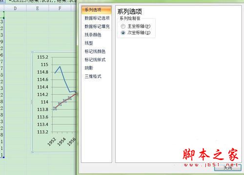Click the 系列绘制在 group label

[x=130, y=18]
